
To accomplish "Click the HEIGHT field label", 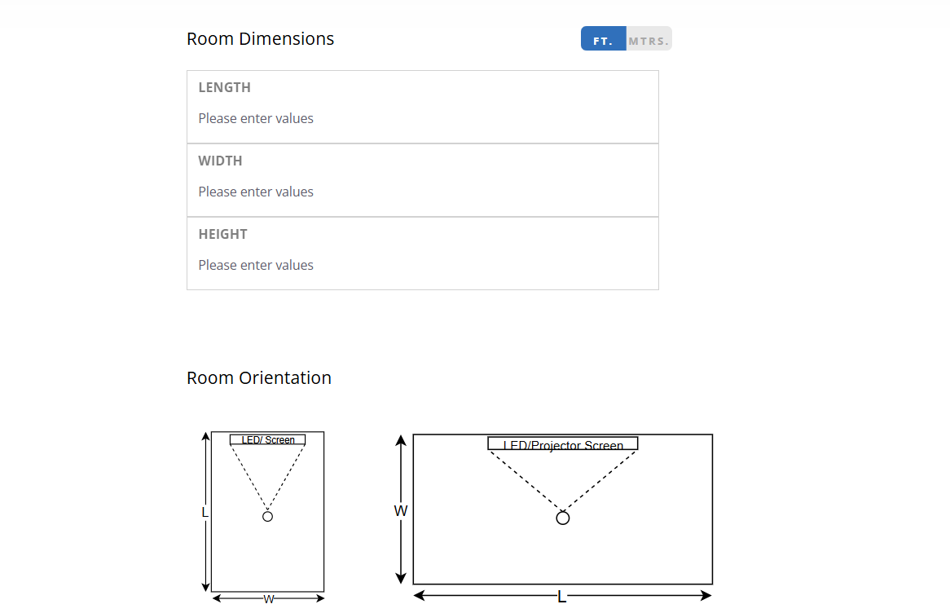I will click(x=222, y=235).
